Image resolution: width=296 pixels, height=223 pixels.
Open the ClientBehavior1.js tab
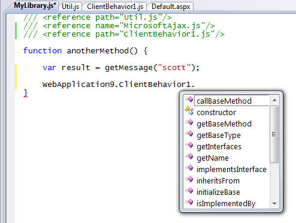[x=115, y=7]
